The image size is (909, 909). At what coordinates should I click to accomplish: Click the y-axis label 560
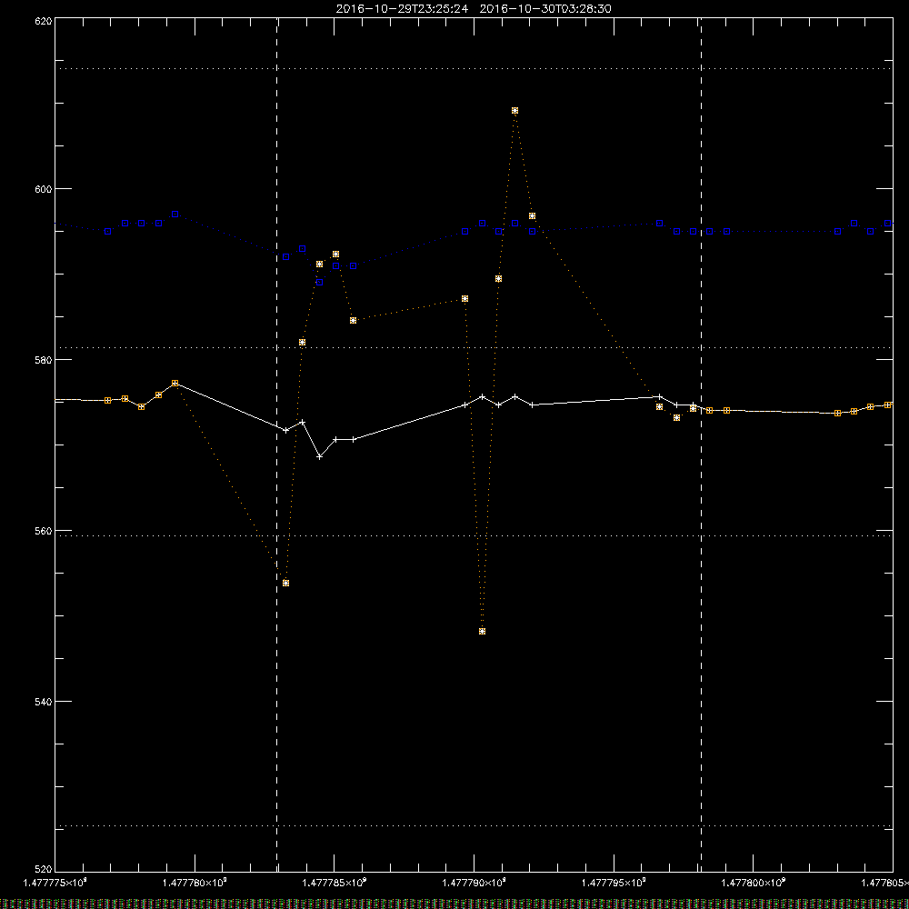(44, 531)
